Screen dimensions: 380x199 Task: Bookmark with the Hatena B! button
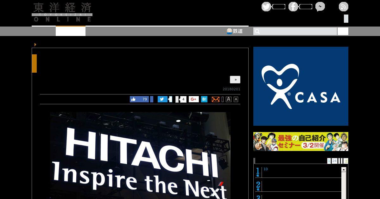coord(204,99)
